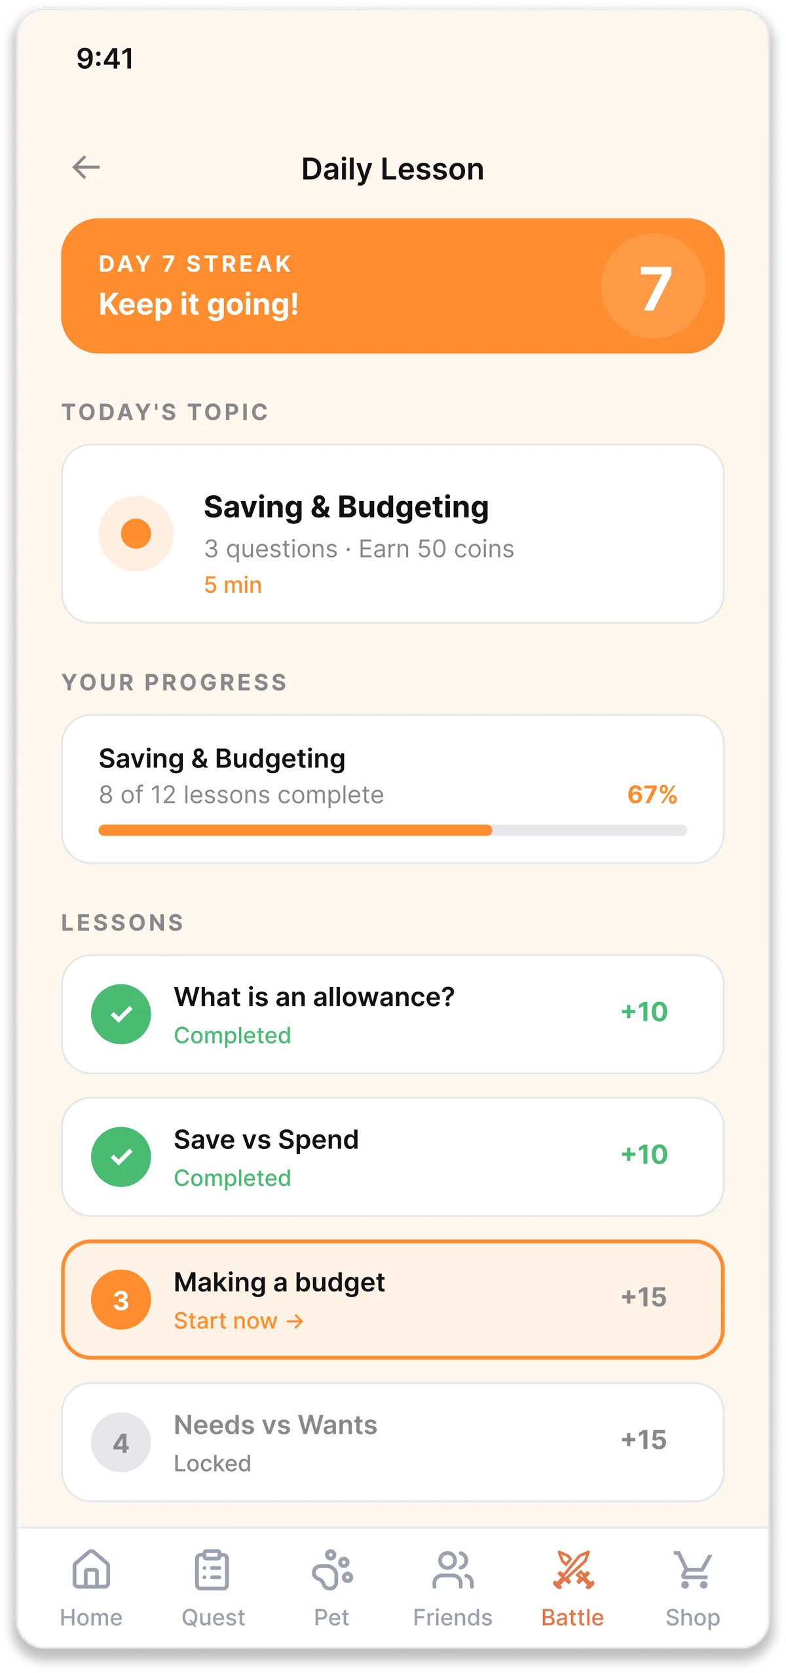Click Start now link on Making a budget

click(239, 1320)
